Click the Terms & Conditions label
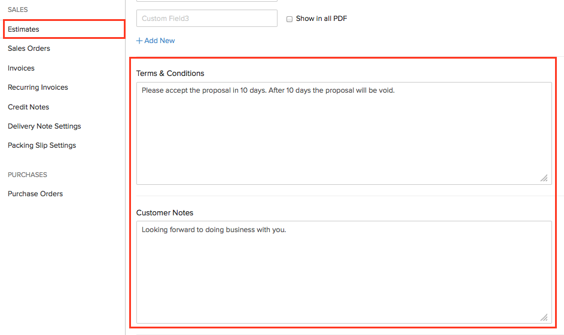The height and width of the screenshot is (335, 564). pos(170,74)
